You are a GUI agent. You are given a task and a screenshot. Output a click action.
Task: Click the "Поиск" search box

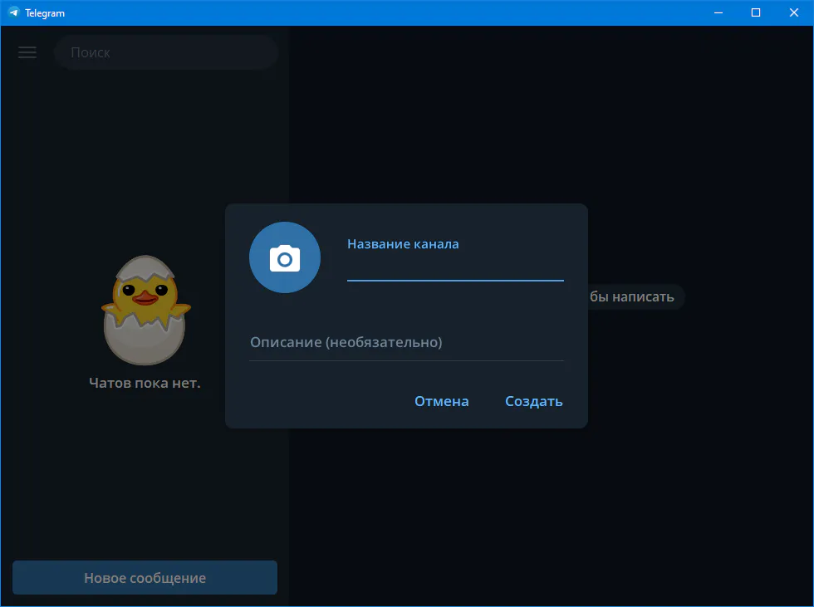166,52
